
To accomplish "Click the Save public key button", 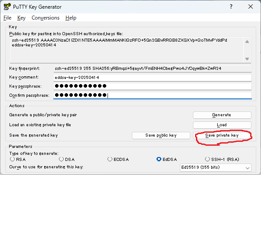I will tap(161, 135).
